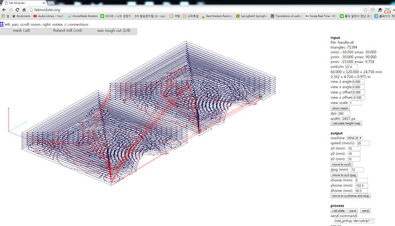Open the Korea Real Time bookmark
Screen dimensions: 395x226
(x=320, y=16)
